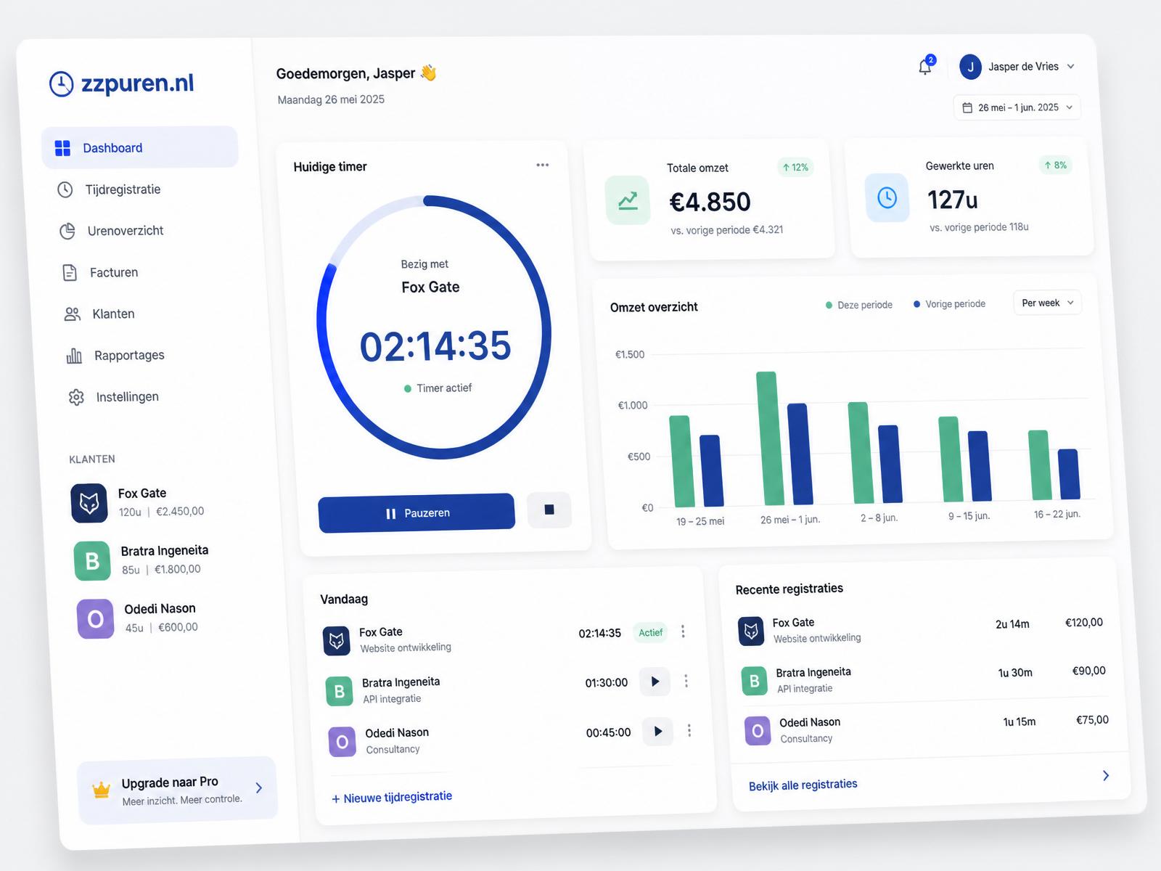1161x871 pixels.
Task: Click + Nieuwe tijdregistratie link
Action: point(392,798)
